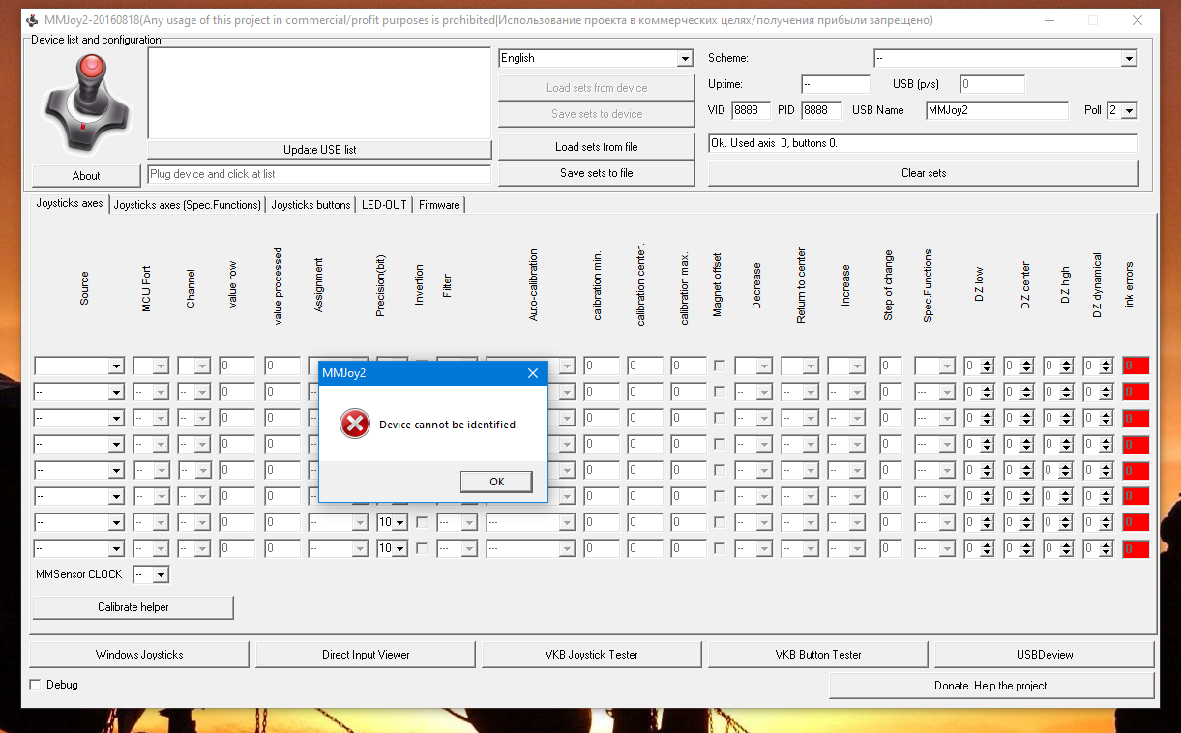Close the MMJoy2 error dialog with X
Screen dimensions: 1181x733
pyautogui.click(x=532, y=372)
